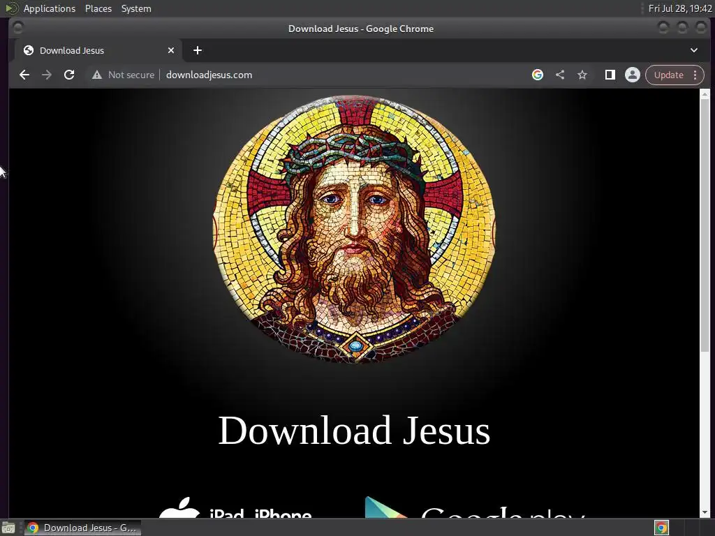Expand the tab search dropdown chevron
715x536 pixels.
694,50
